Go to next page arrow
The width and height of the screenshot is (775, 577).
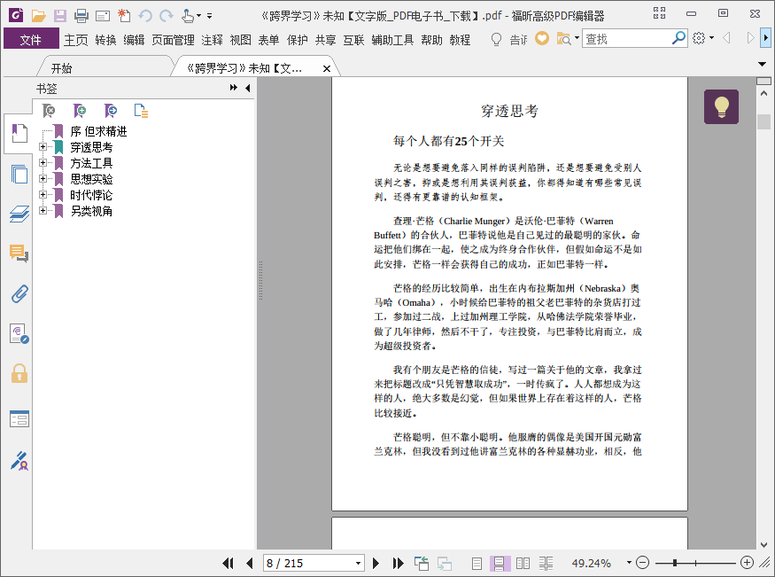tap(376, 563)
